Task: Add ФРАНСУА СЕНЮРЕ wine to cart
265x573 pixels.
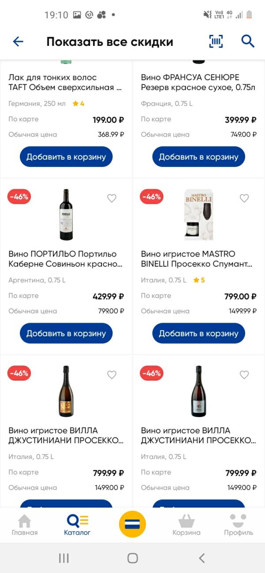Action: pyautogui.click(x=199, y=157)
